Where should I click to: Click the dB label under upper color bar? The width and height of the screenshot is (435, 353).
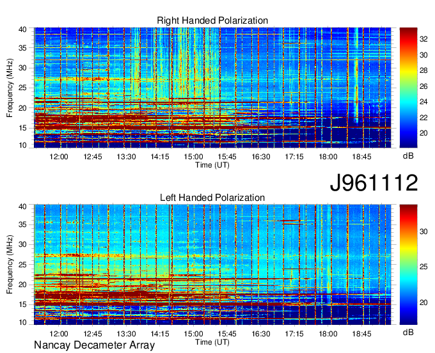click(x=408, y=156)
